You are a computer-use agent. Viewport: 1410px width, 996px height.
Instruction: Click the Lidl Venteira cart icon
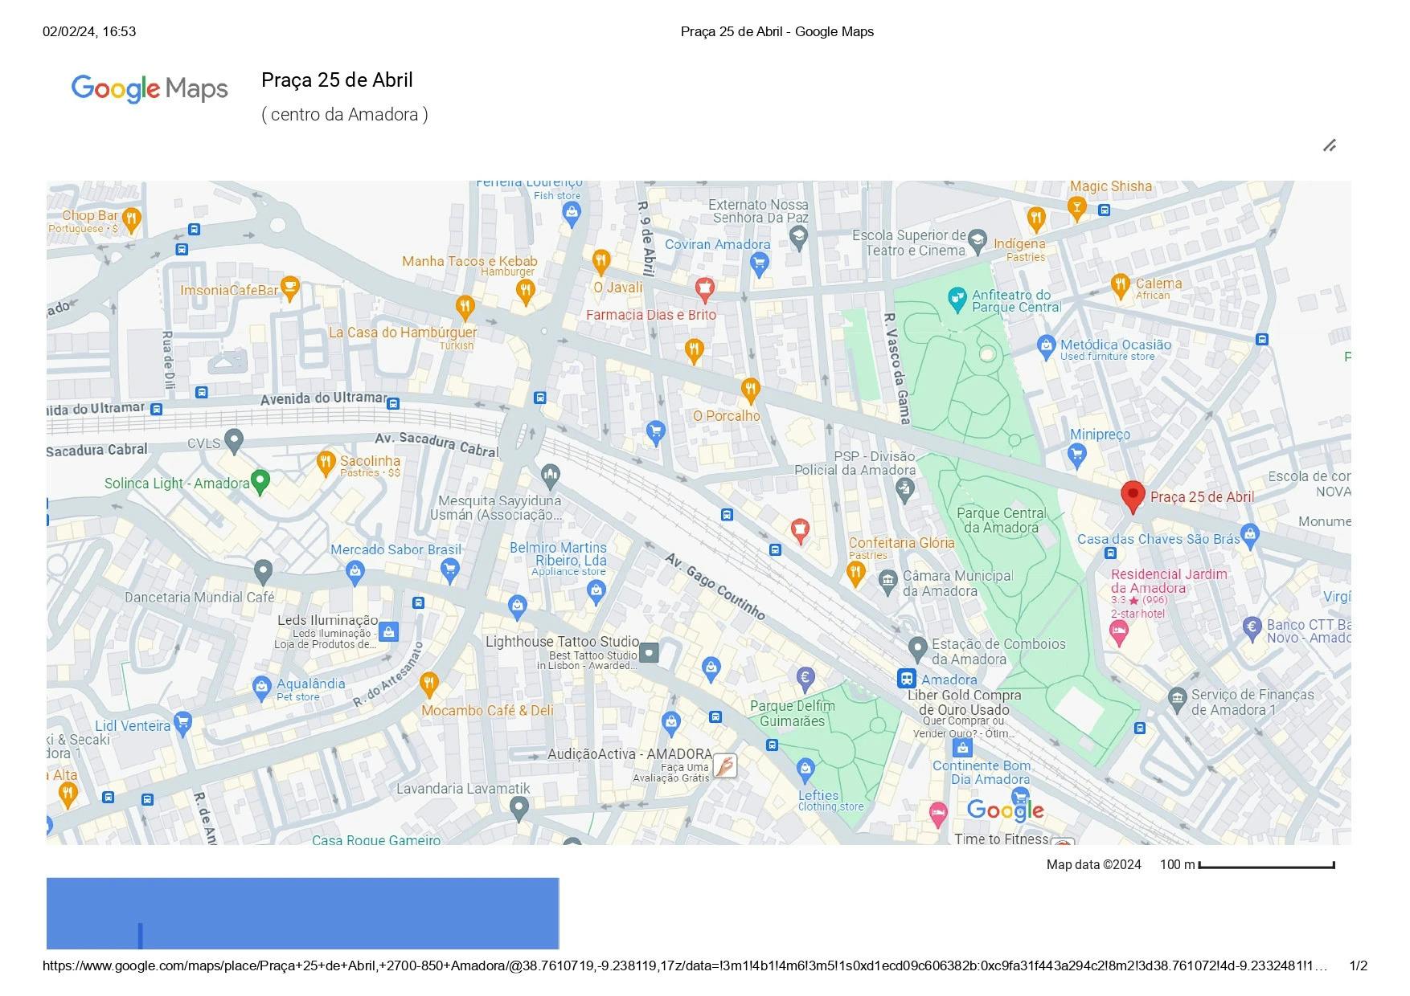tap(182, 723)
